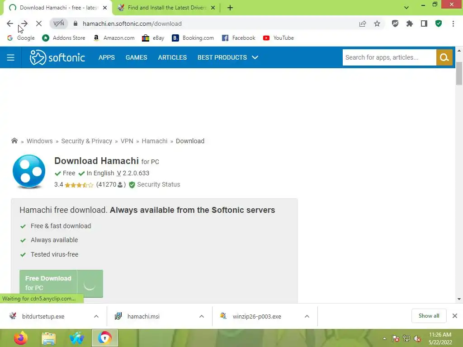This screenshot has height=347, width=463.
Task: Open Softonic hamburger menu
Action: pos(11,57)
